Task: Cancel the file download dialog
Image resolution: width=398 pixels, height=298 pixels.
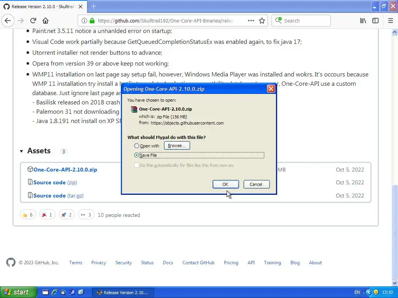Action: click(257, 184)
